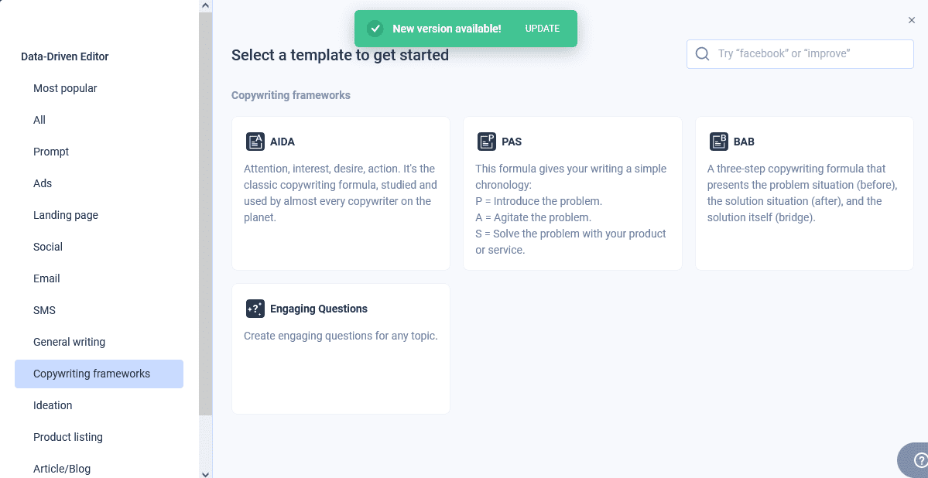Switch to Landing page templates
928x478 pixels.
click(66, 215)
